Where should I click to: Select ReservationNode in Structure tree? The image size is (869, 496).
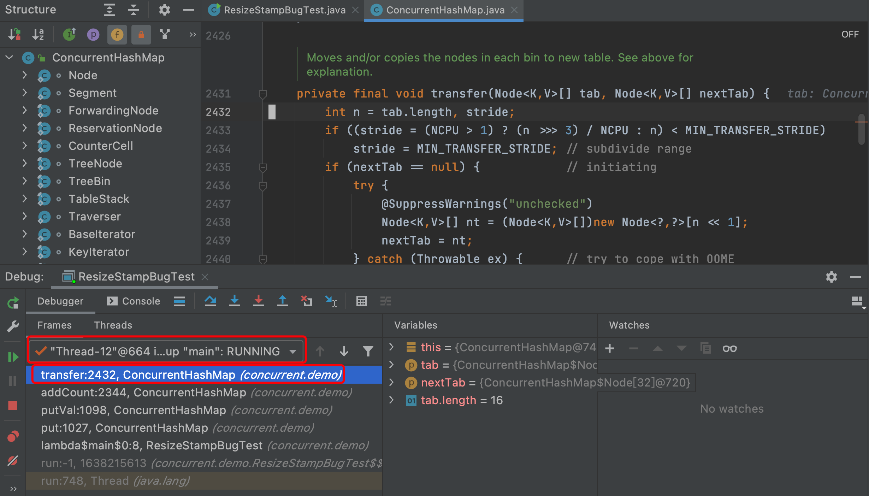115,128
